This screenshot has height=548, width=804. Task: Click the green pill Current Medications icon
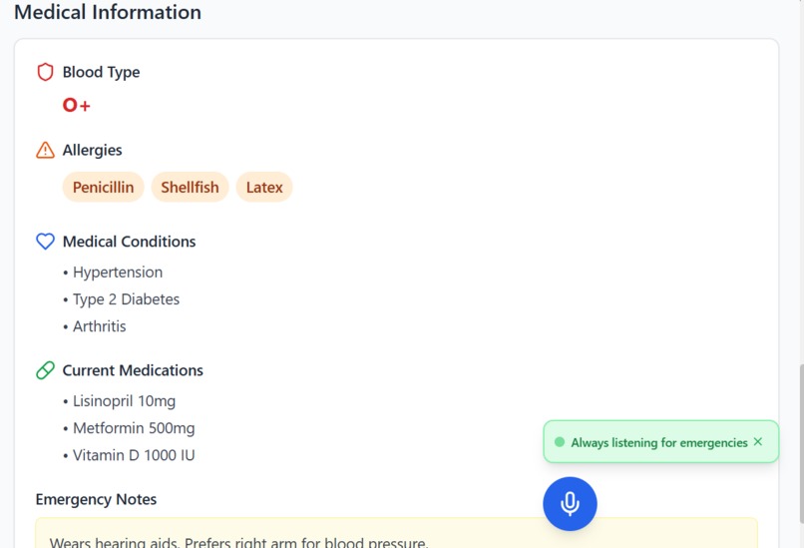coord(45,370)
